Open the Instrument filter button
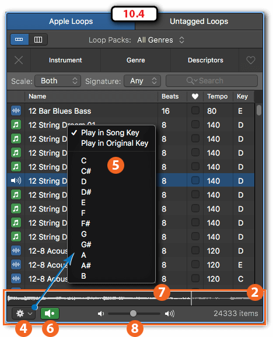 pos(65,60)
